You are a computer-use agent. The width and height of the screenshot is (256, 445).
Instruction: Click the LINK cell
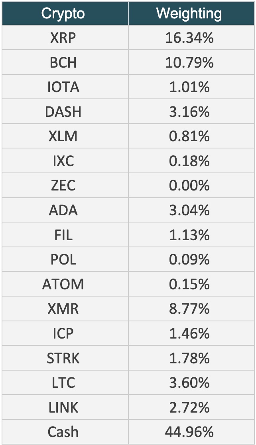(65, 407)
